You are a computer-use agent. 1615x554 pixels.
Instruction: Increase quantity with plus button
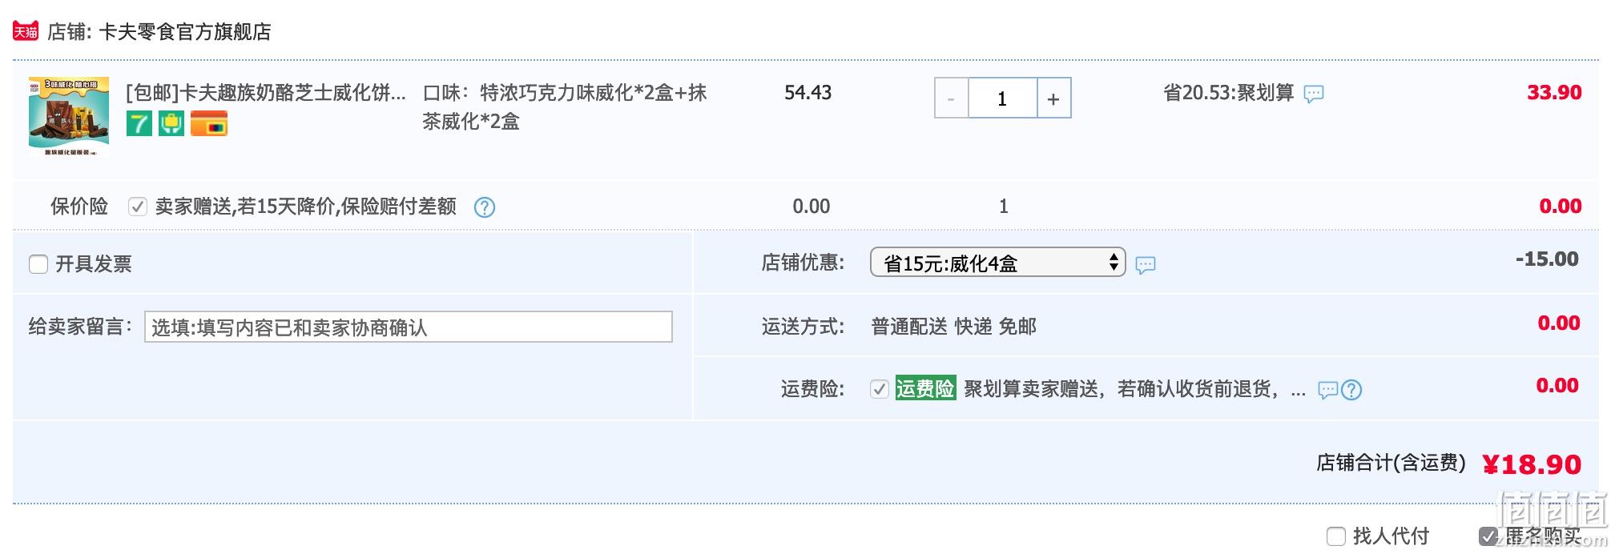1053,98
